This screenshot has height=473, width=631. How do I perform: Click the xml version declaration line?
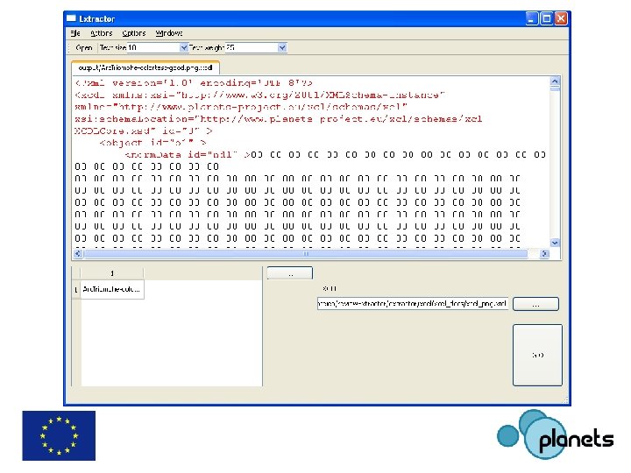[x=194, y=83]
